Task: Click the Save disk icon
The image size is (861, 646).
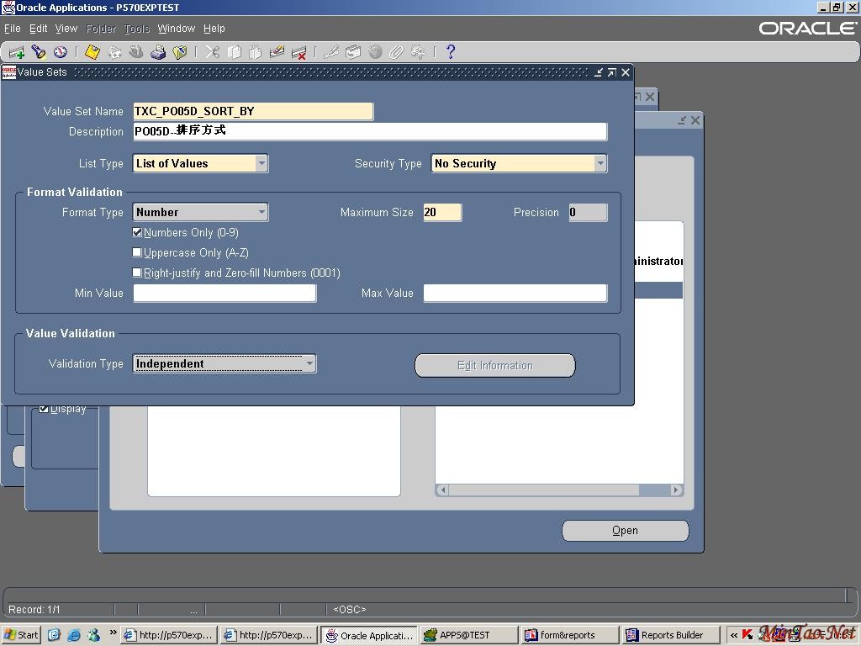Action: [92, 52]
